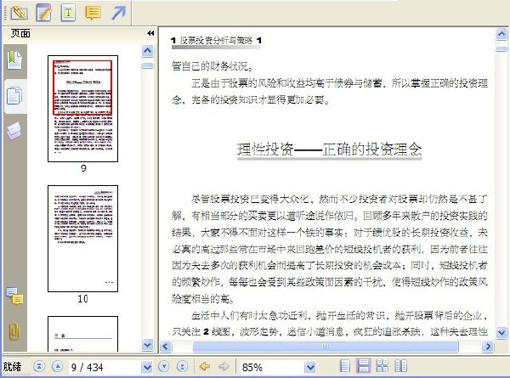Click the thumbnail panel scrollbar thumb
This screenshot has width=510, height=378.
147,65
